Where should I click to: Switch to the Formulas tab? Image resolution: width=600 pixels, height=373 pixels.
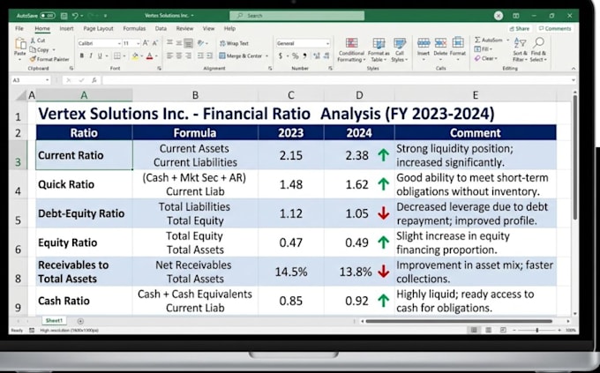point(134,28)
